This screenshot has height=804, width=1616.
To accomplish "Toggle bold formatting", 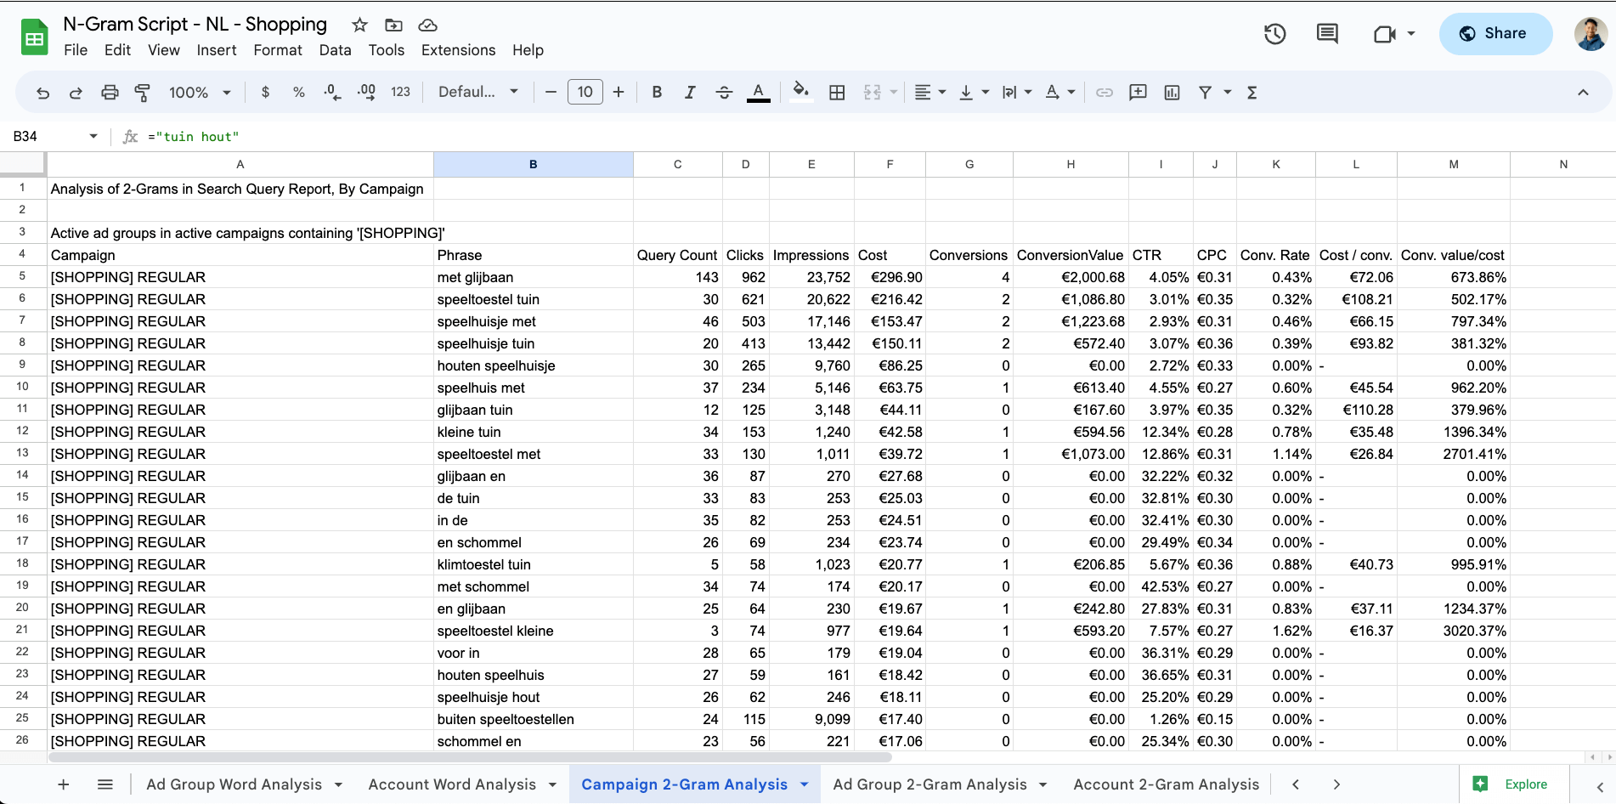I will (657, 93).
